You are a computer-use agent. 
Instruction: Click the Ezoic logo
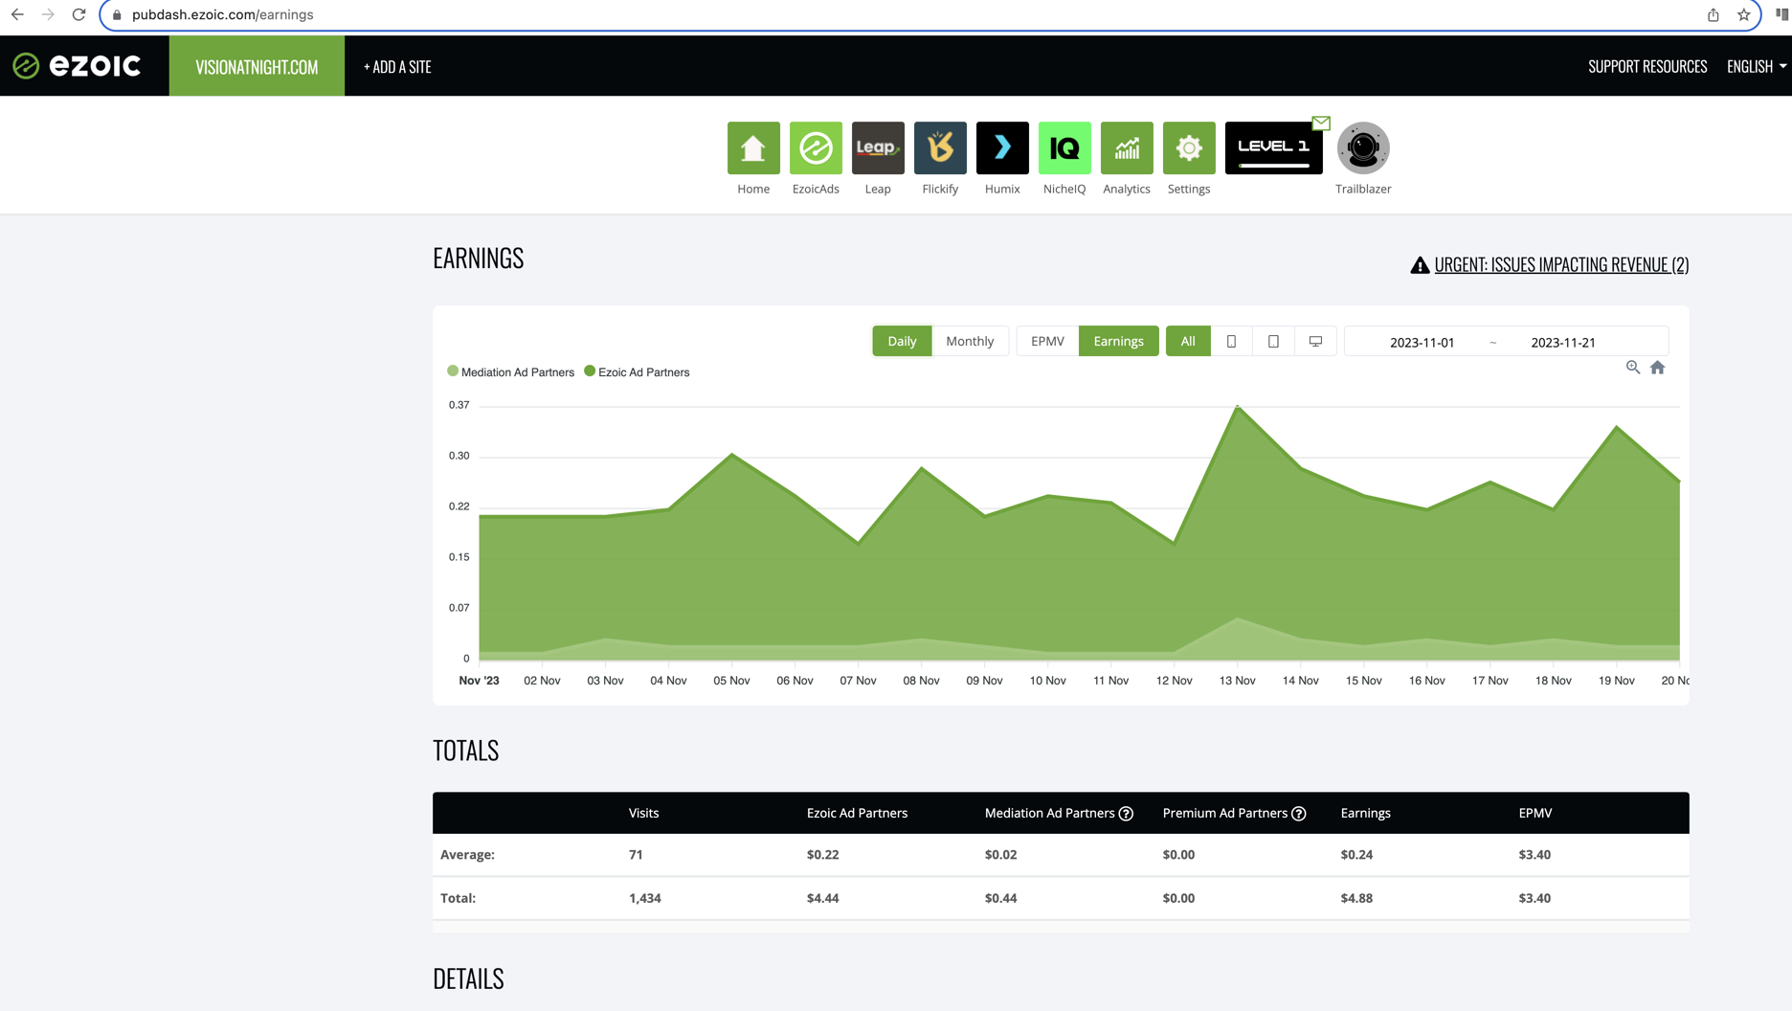coord(77,65)
